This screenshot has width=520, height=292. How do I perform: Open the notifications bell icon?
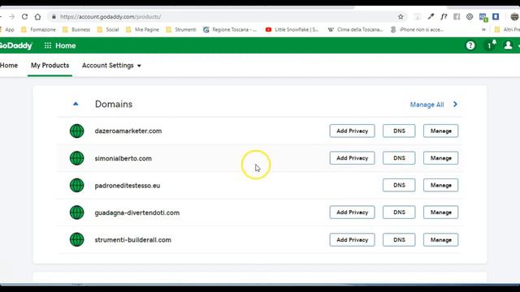(x=491, y=45)
